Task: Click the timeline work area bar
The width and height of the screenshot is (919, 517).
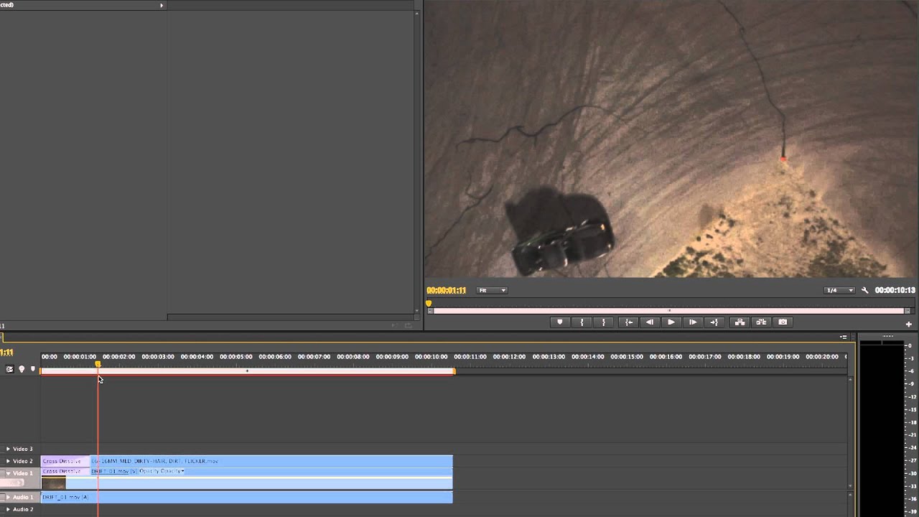Action: click(x=248, y=371)
